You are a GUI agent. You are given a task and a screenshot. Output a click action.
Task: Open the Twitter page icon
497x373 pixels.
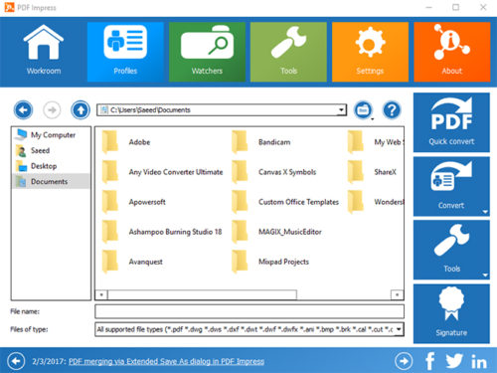[x=454, y=361]
